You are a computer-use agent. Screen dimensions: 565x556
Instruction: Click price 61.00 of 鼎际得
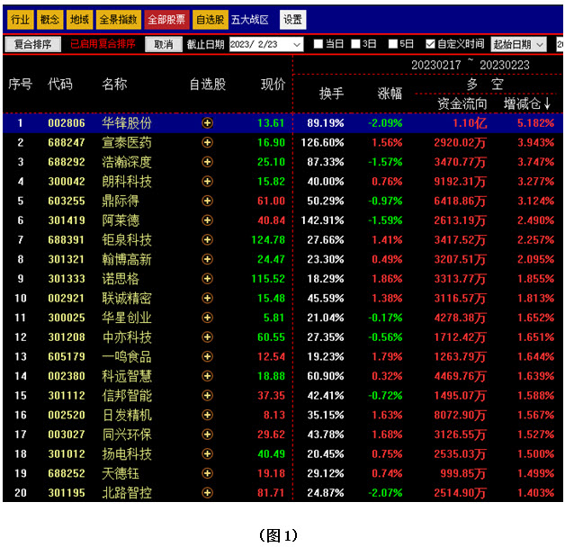point(271,201)
